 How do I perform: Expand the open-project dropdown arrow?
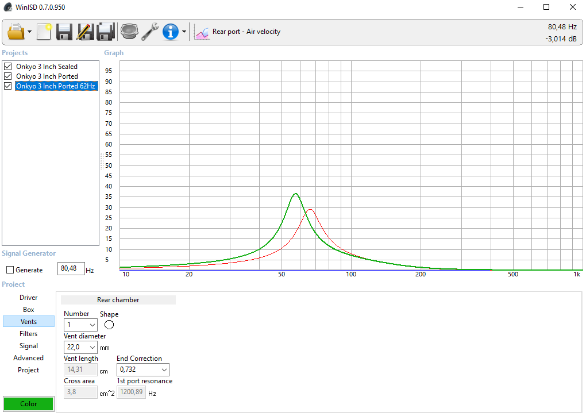pos(29,32)
